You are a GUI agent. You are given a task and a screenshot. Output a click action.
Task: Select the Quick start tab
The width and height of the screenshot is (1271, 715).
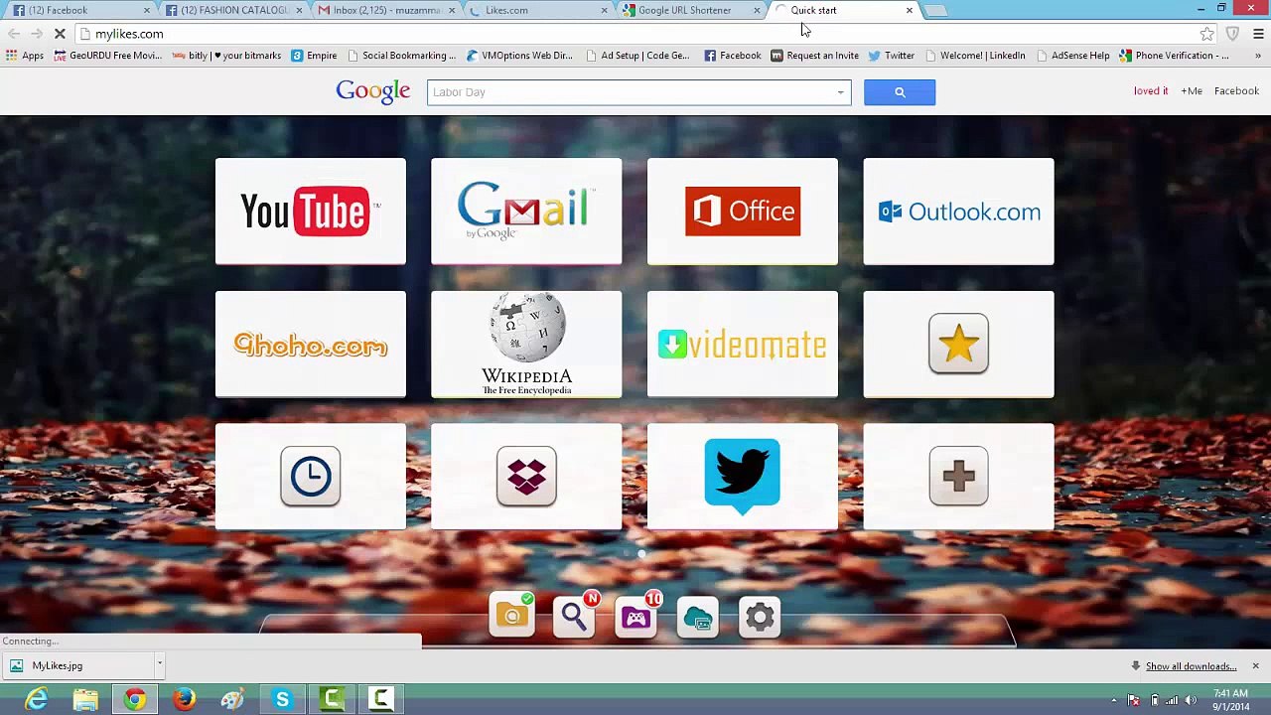pyautogui.click(x=844, y=10)
